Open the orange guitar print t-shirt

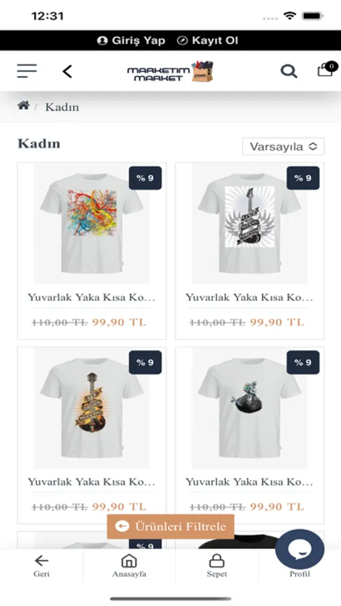92,408
